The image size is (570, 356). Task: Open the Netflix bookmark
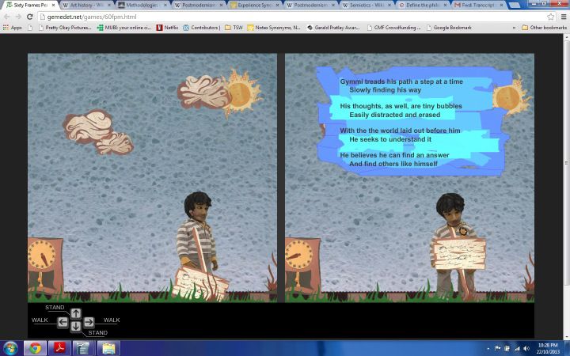pyautogui.click(x=167, y=28)
